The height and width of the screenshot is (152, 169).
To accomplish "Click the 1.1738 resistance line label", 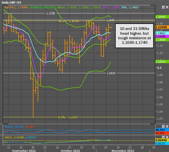I will coord(51,13).
